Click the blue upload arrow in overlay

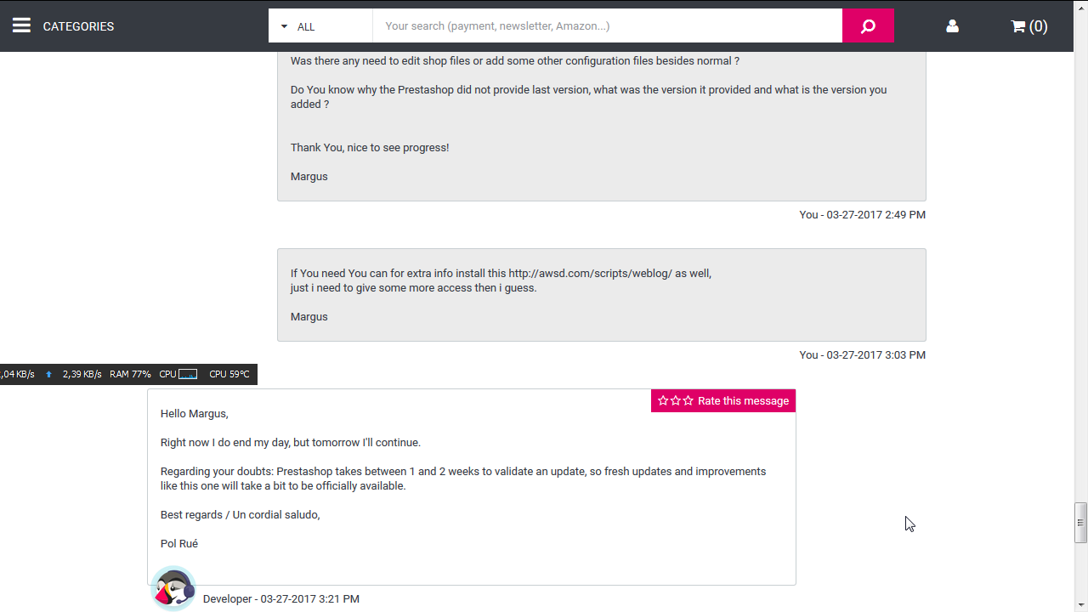[x=49, y=374]
